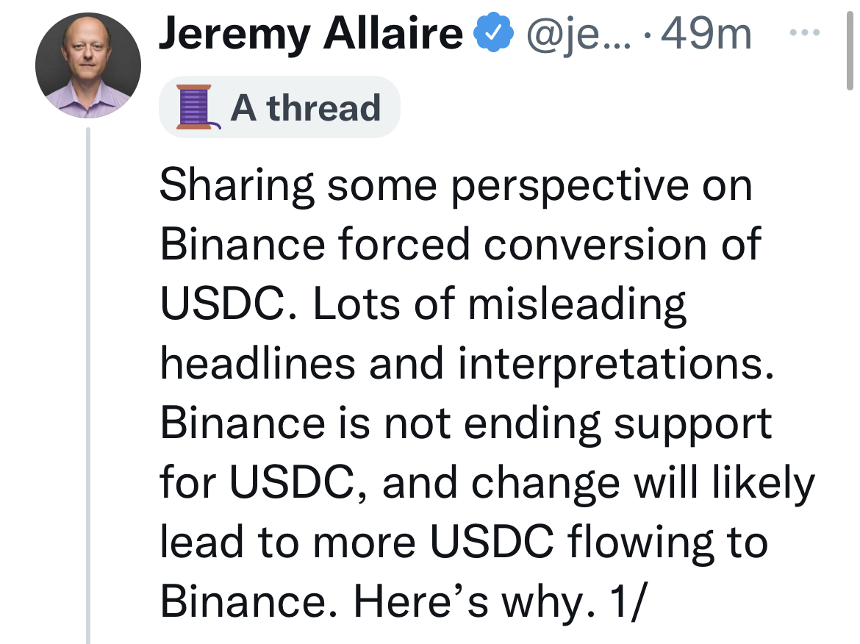Open the three-dot more options menu

[x=808, y=33]
